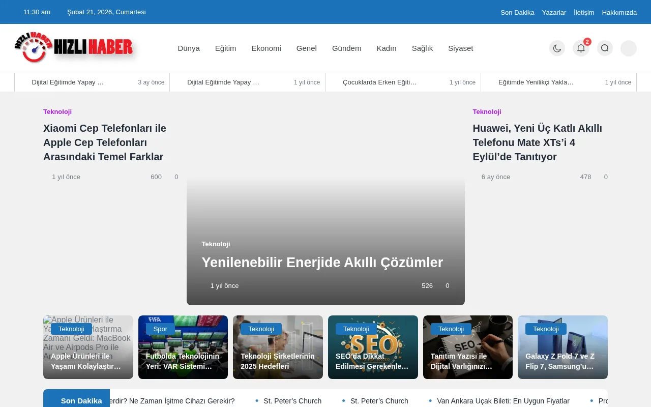Open the Son Dakika top bar link

pyautogui.click(x=517, y=12)
